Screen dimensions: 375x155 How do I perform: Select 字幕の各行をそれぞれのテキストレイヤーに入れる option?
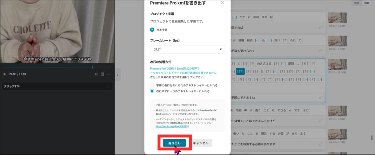(152, 85)
